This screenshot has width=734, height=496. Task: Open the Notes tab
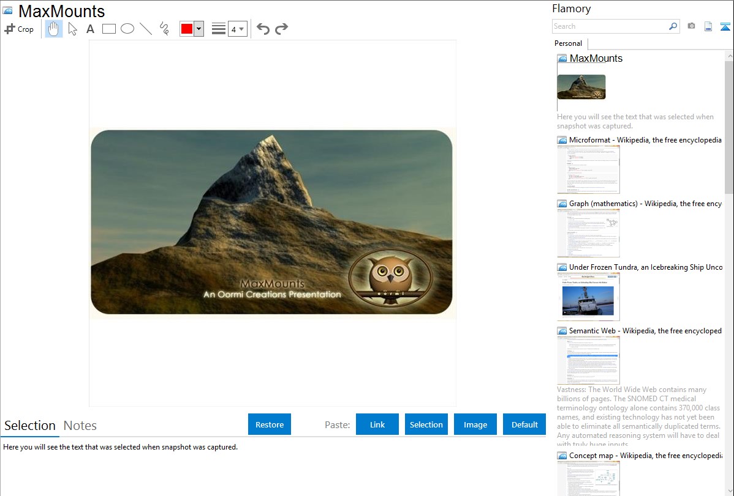(80, 426)
